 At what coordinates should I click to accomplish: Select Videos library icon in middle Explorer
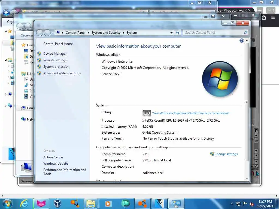(26, 97)
